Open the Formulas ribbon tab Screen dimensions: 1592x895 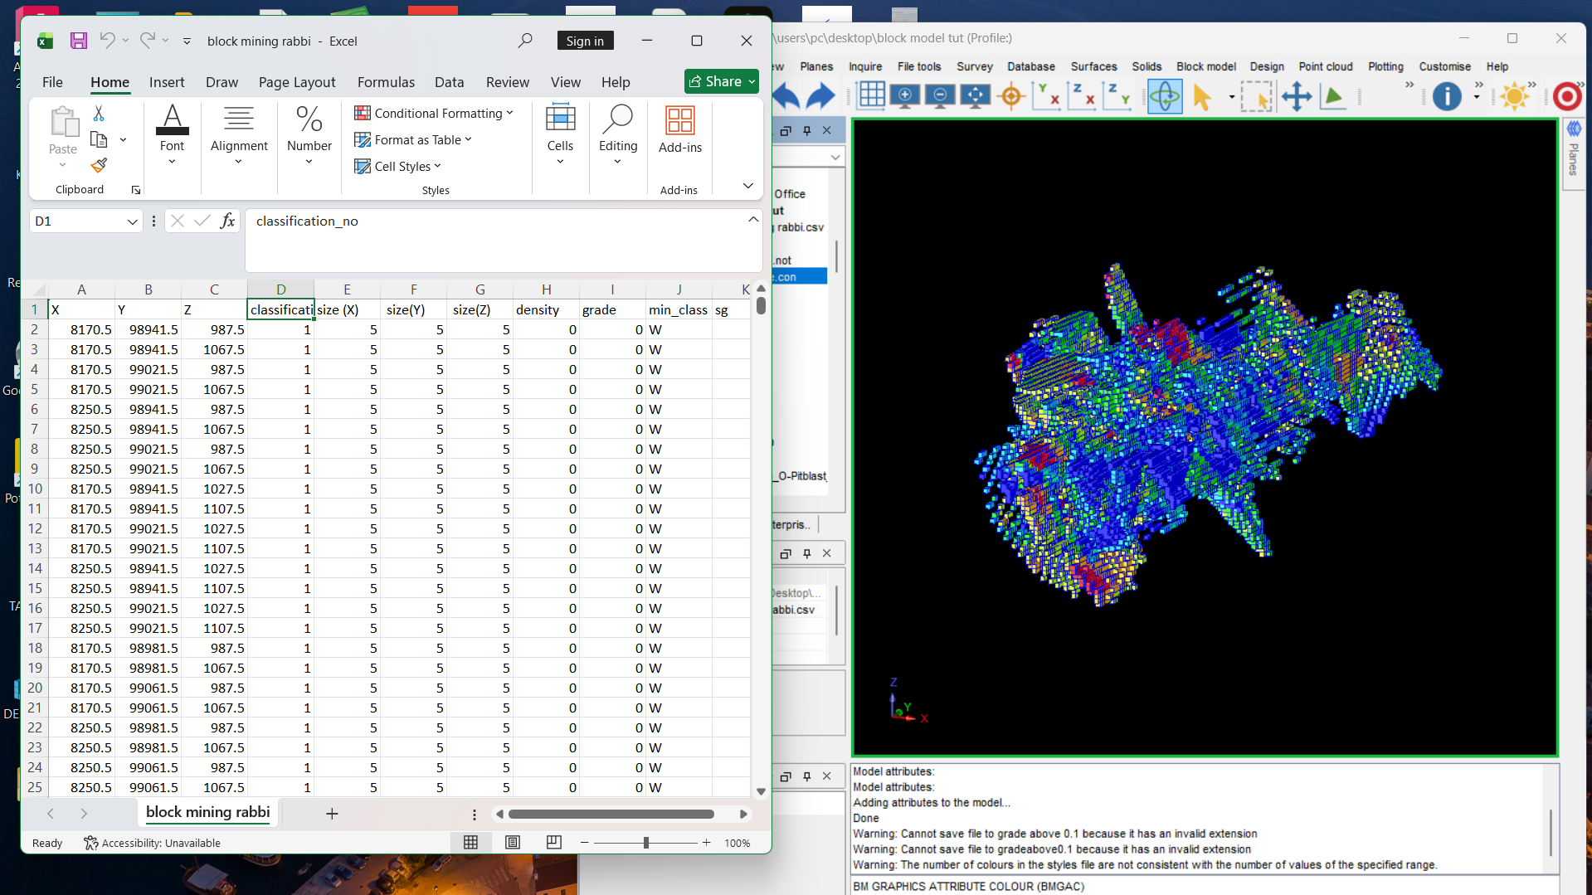386,82
